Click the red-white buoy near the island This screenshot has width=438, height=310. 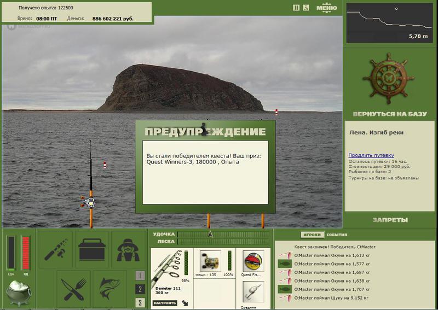(x=276, y=112)
